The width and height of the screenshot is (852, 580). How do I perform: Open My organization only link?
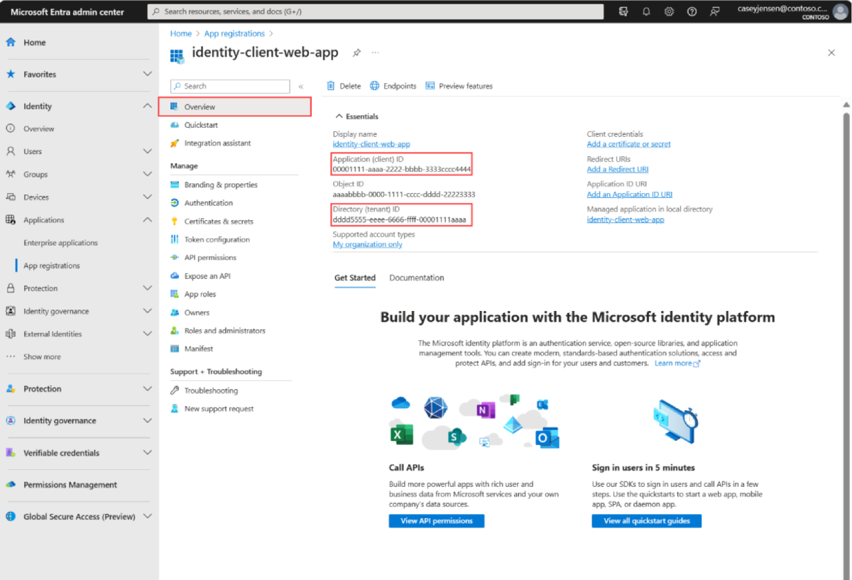[368, 244]
